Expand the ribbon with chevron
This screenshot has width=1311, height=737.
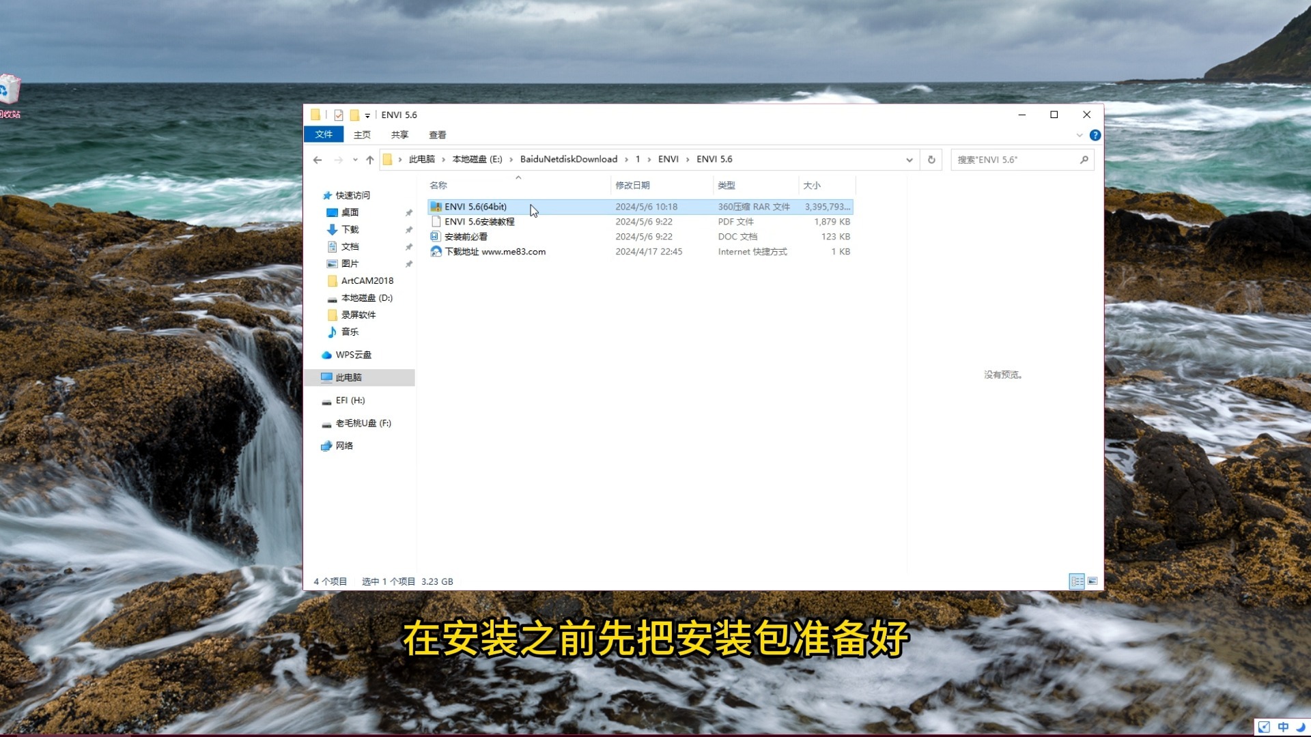coord(1080,135)
